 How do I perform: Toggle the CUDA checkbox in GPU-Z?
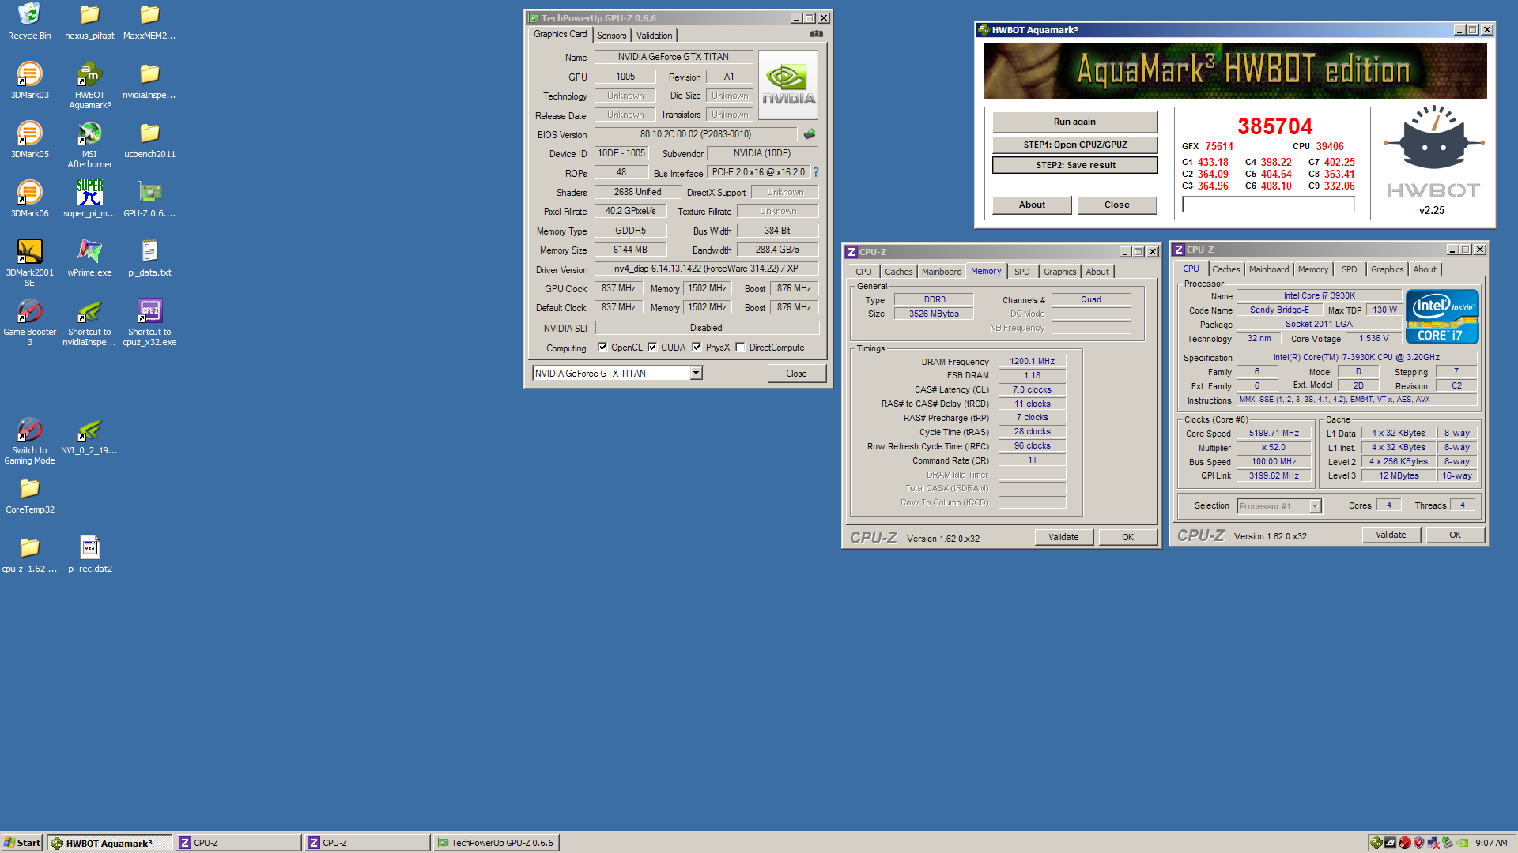click(x=652, y=347)
